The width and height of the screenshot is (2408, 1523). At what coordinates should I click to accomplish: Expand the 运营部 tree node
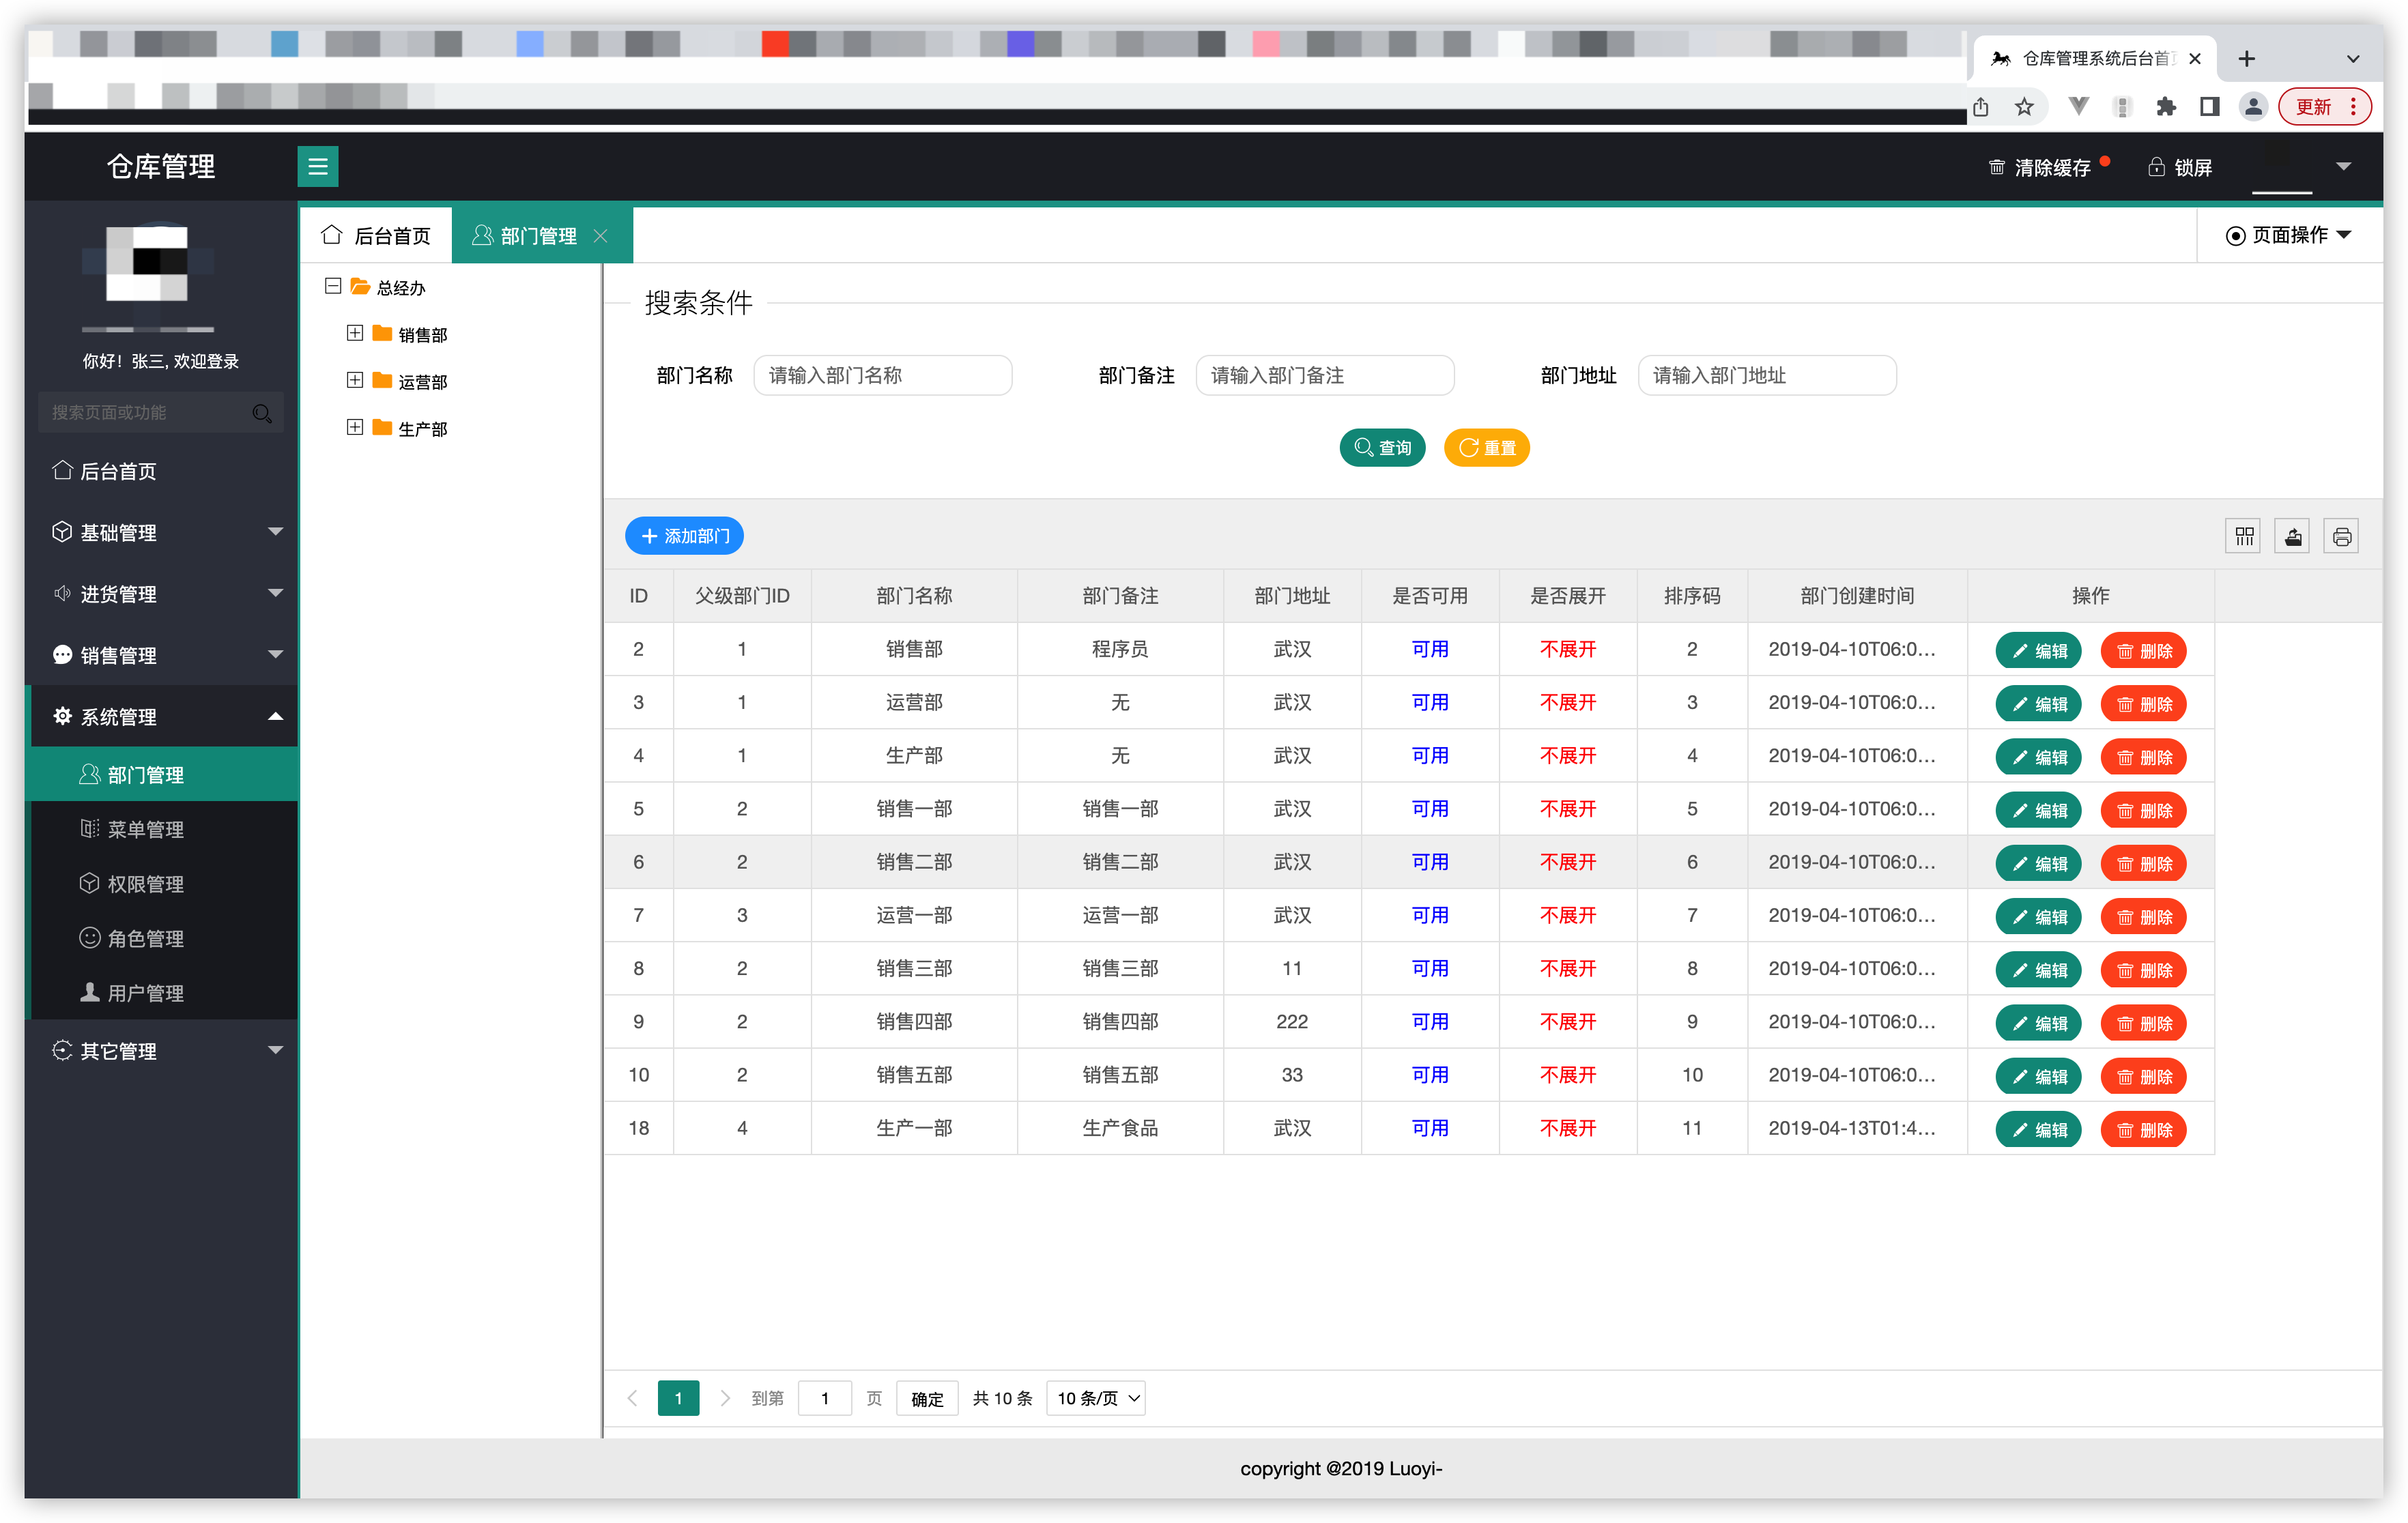pyautogui.click(x=355, y=380)
